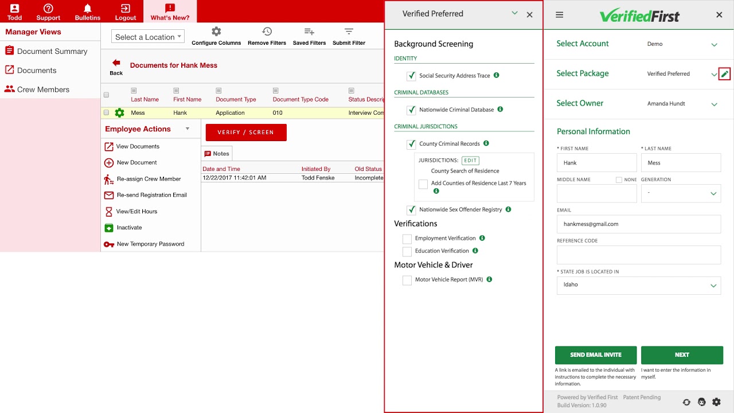This screenshot has width=734, height=413.
Task: Open the Select Package chevron dropdown
Action: coord(714,75)
